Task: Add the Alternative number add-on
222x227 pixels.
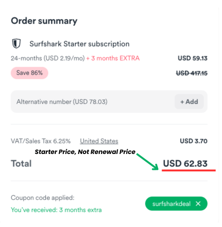Action: click(189, 102)
